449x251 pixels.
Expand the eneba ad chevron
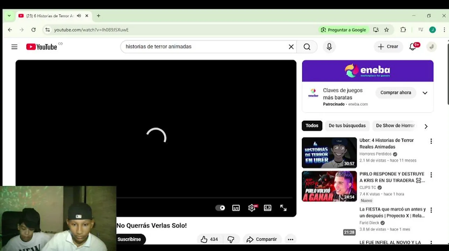(x=425, y=93)
